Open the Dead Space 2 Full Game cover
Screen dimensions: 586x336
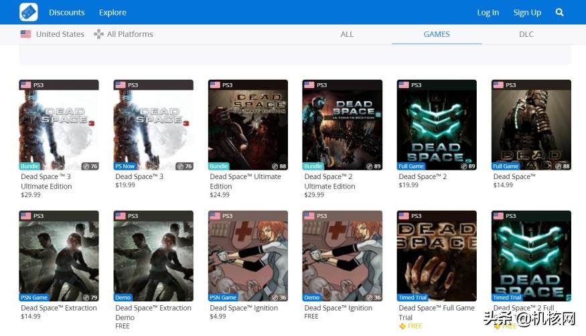[x=437, y=125]
